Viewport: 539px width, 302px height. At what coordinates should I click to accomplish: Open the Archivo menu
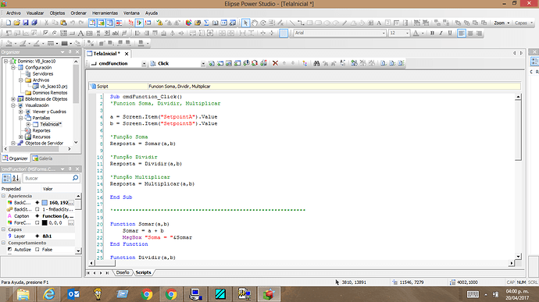(x=13, y=13)
